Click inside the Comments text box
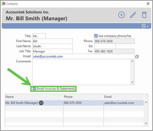 (81, 72)
